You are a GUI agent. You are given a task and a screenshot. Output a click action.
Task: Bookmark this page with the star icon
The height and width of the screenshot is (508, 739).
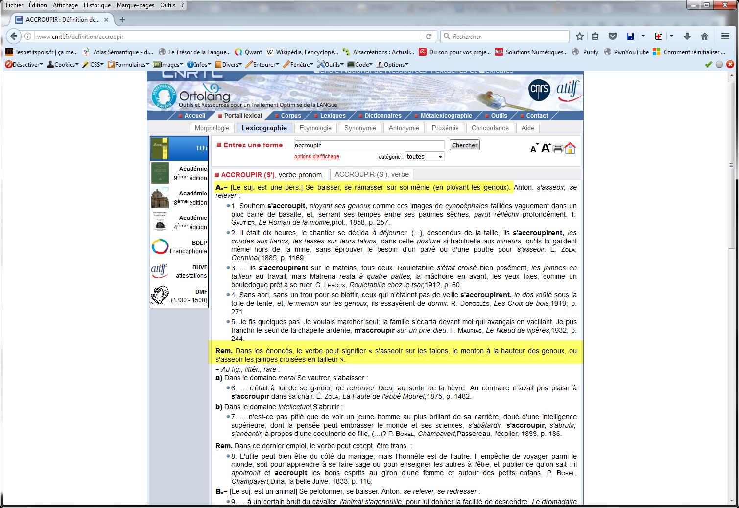click(x=580, y=36)
